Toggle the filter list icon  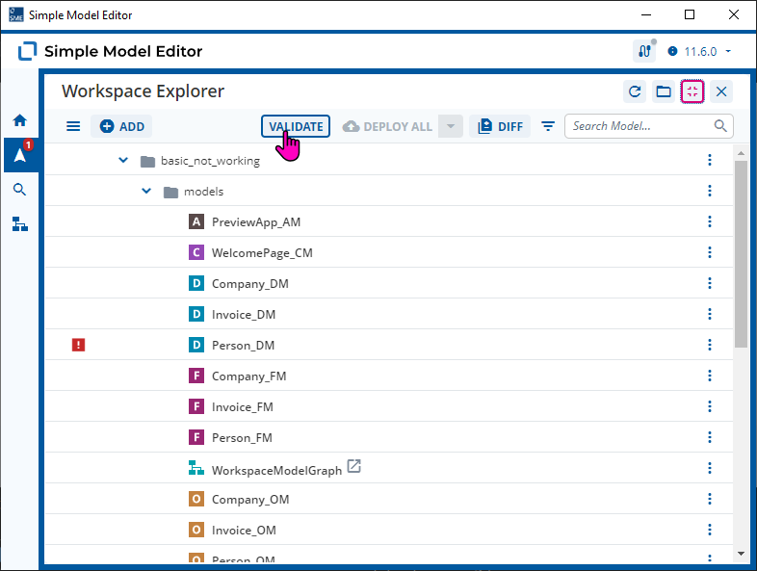[x=548, y=126]
